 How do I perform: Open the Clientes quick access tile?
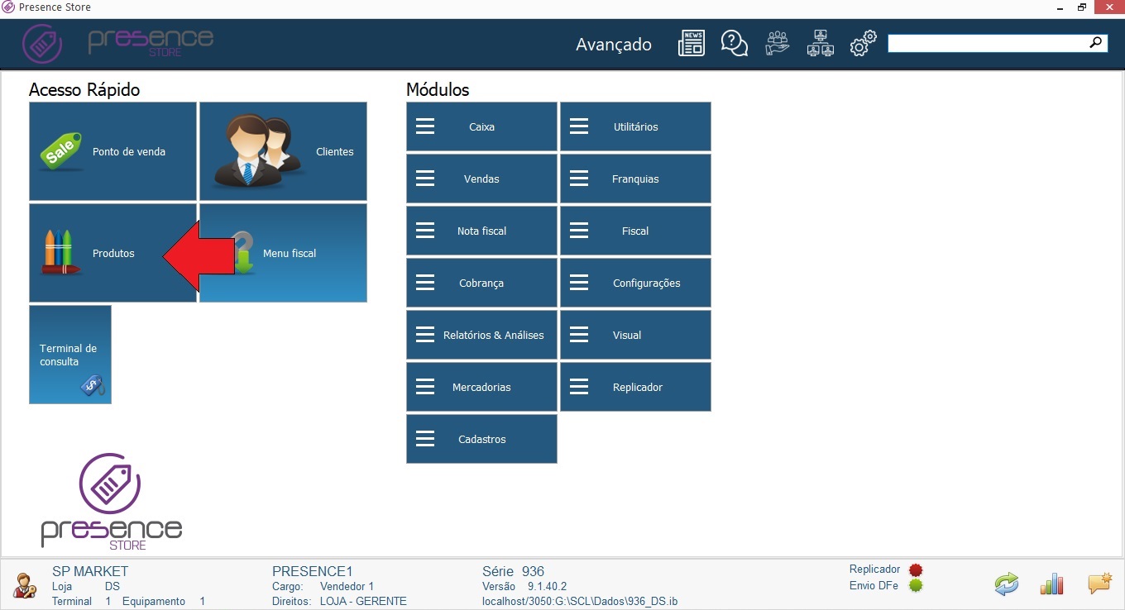coord(283,151)
